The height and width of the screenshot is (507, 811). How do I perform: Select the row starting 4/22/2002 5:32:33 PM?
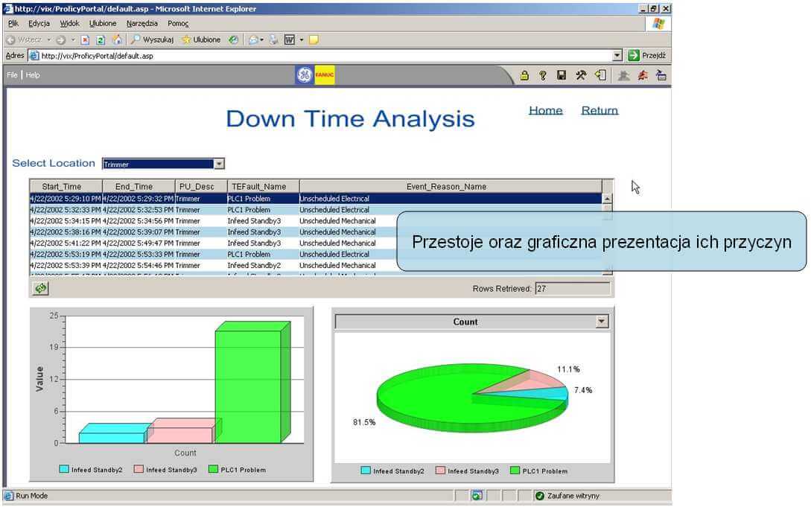point(316,210)
